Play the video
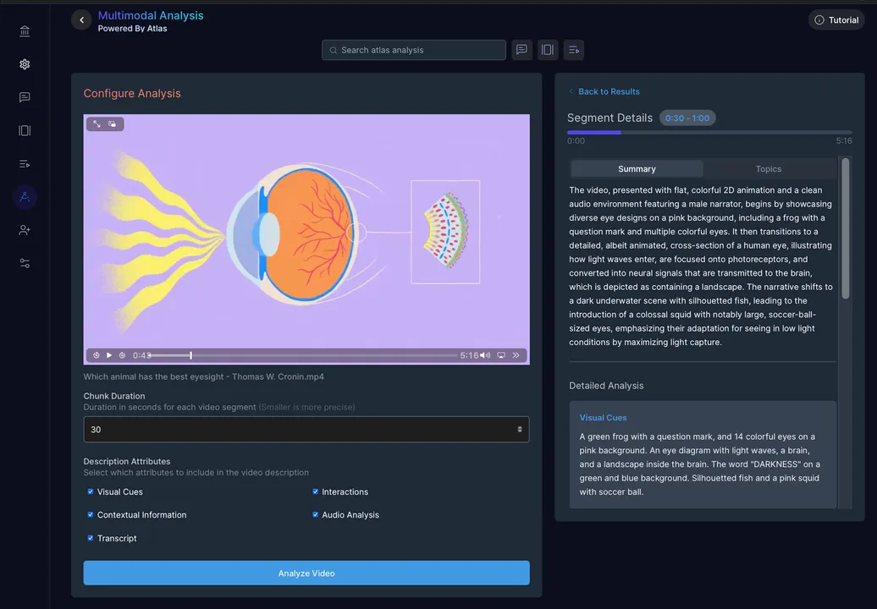 coord(109,355)
